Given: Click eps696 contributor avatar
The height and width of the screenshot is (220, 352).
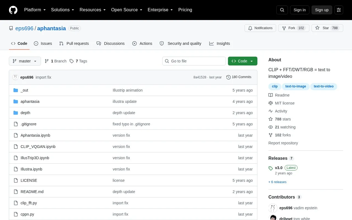Looking at the screenshot, I should tap(273, 208).
